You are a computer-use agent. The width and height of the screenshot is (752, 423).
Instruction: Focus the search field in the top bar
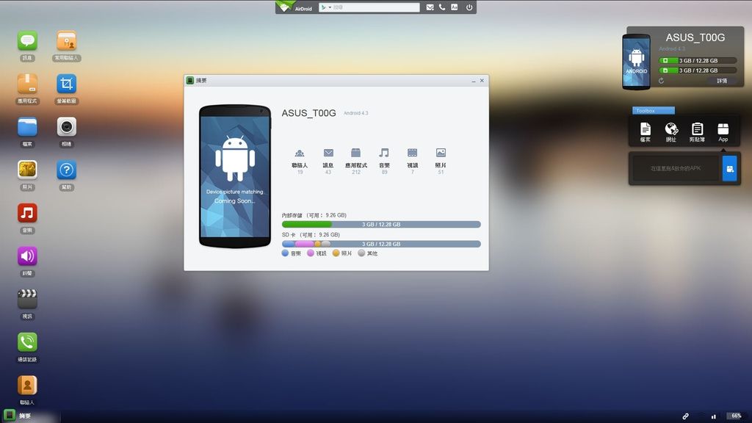[375, 7]
